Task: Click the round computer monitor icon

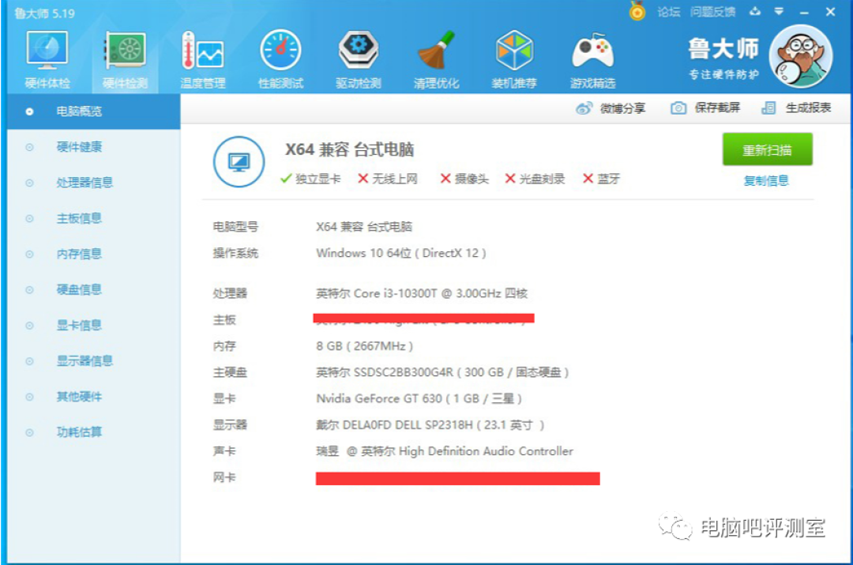Action: pyautogui.click(x=239, y=162)
